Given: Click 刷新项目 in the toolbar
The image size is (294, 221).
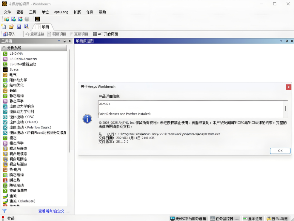Looking at the screenshot, I should pyautogui.click(x=57, y=34).
